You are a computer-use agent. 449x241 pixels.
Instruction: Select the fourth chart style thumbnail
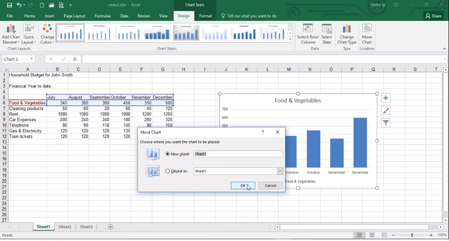[157, 33]
